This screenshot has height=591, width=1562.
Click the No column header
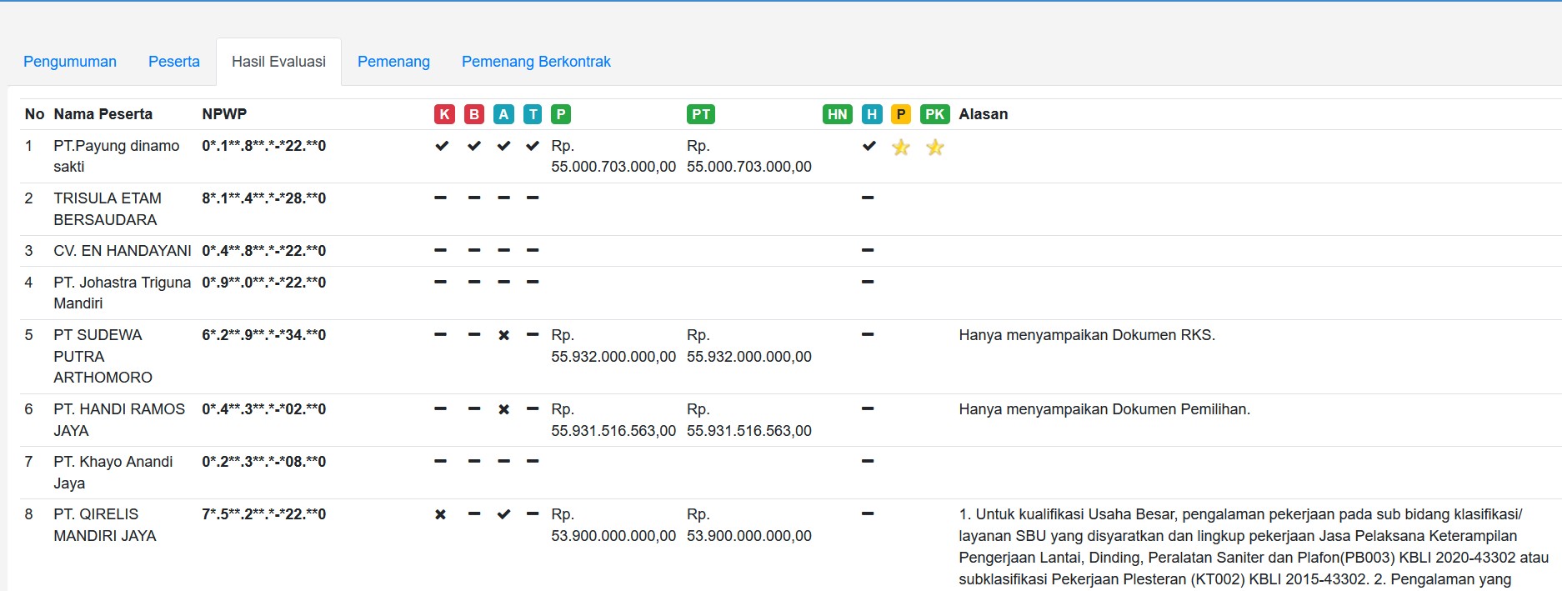click(x=34, y=114)
